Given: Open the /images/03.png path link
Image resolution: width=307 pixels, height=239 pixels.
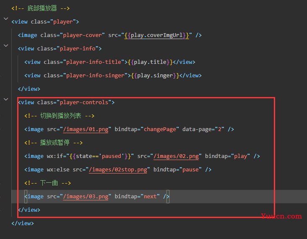Looking at the screenshot, I should tap(86, 197).
